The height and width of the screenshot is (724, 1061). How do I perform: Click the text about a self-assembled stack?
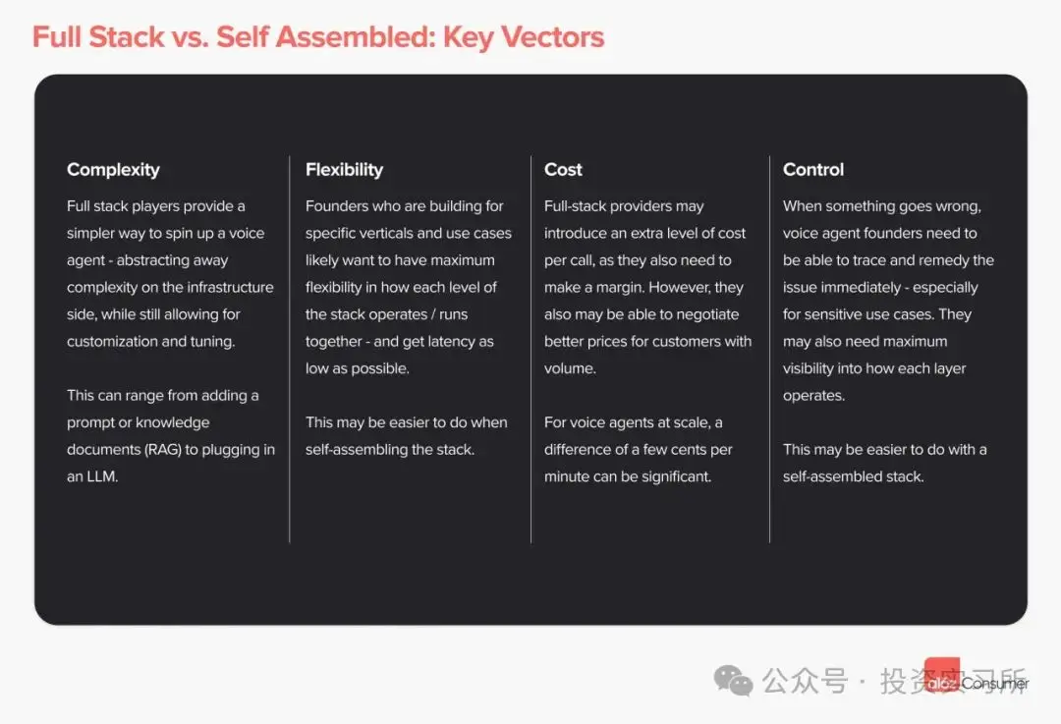point(884,463)
